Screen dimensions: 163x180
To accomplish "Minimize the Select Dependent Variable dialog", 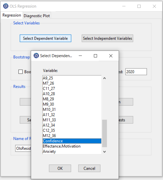I will click(80, 56).
